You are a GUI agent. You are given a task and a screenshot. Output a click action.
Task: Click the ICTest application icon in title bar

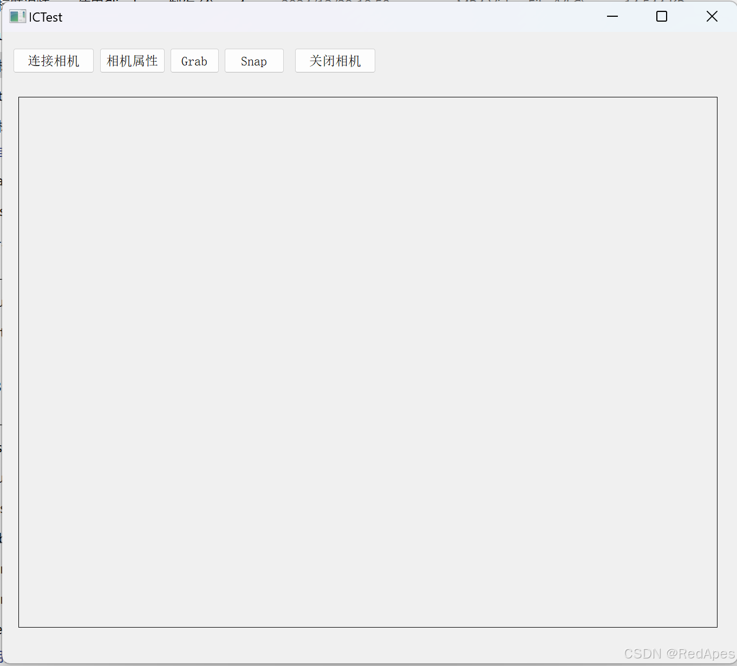pyautogui.click(x=17, y=16)
